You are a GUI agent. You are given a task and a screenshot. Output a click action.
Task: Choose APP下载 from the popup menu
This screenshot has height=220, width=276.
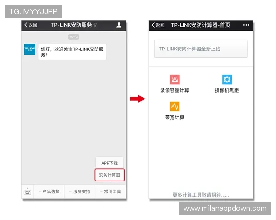tap(109, 163)
